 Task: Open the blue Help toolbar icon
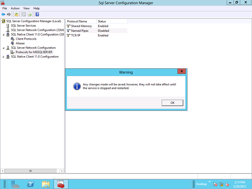[x=37, y=14]
